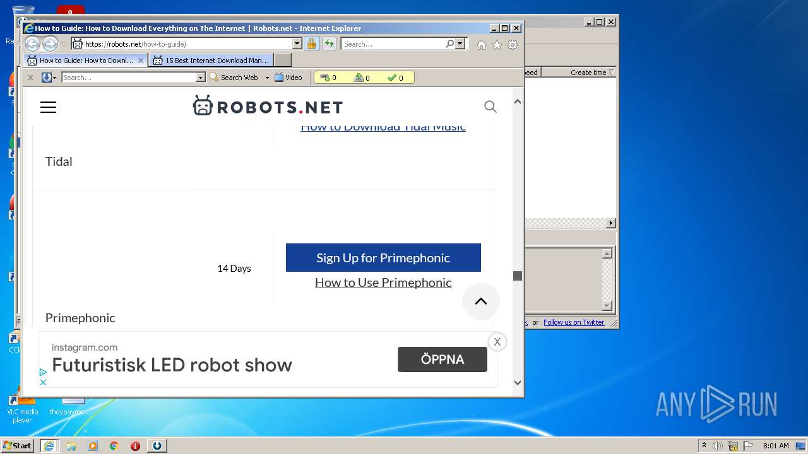Click the 8:01 AM system clock

click(776, 446)
